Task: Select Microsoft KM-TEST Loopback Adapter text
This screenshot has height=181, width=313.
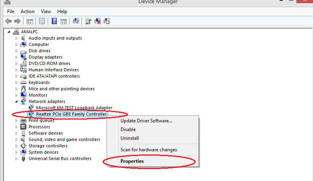Action: click(74, 108)
